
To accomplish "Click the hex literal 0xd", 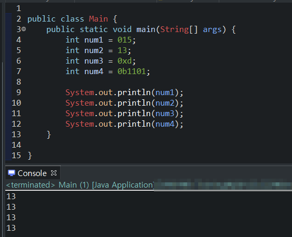I will click(x=124, y=61).
